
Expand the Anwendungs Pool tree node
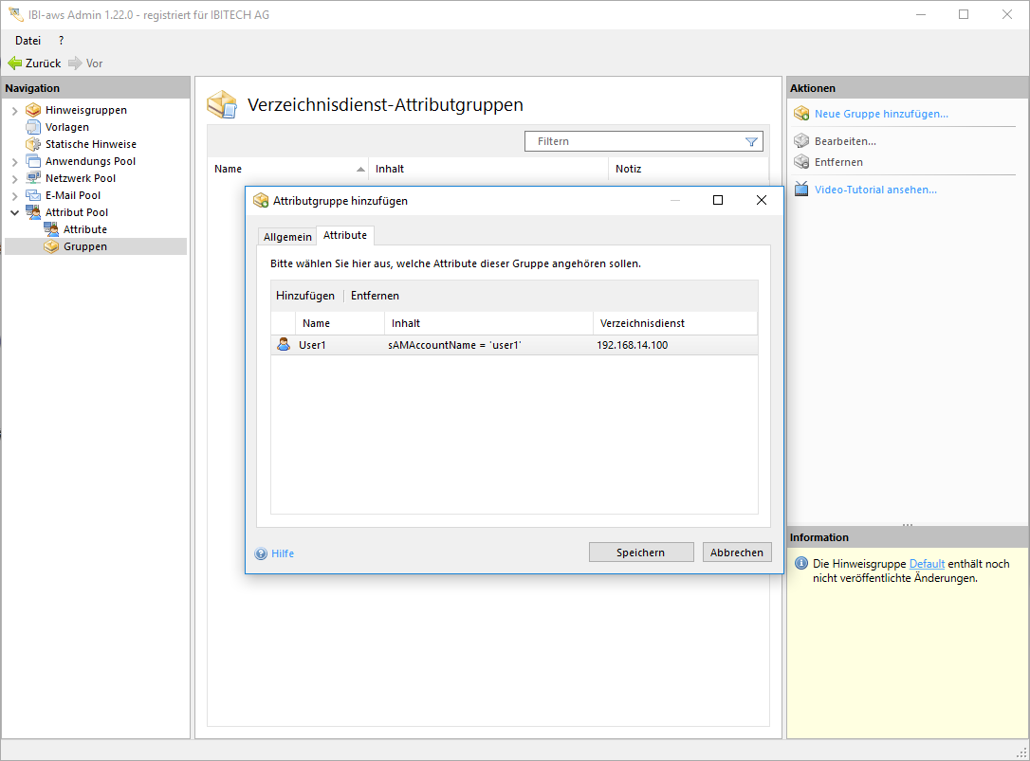(14, 162)
